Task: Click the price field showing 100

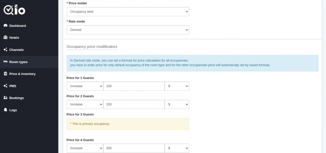Action: click(134, 86)
